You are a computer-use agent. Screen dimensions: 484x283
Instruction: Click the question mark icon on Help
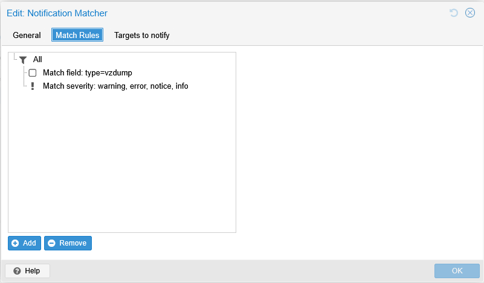tap(17, 271)
